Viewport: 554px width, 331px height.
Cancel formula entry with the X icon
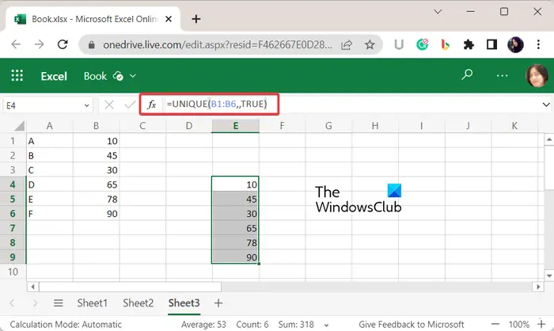click(109, 105)
